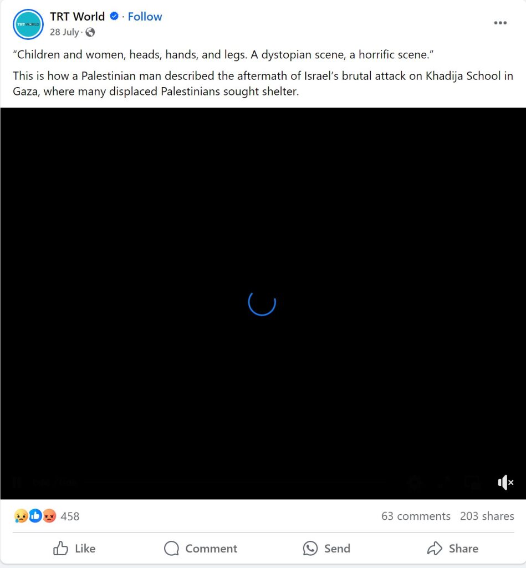Screen dimensions: 526x568
Task: Open the 28 July post timestamp
Action: point(64,32)
